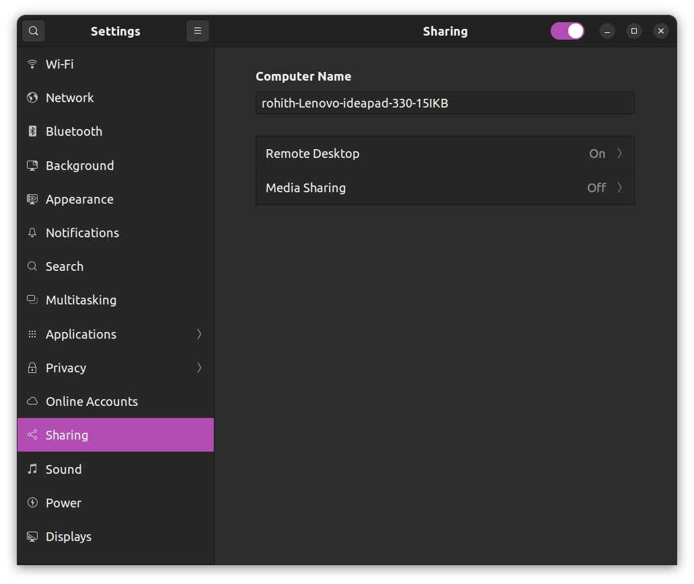The height and width of the screenshot is (584, 694).
Task: Open settings search with magnifier icon
Action: (33, 31)
